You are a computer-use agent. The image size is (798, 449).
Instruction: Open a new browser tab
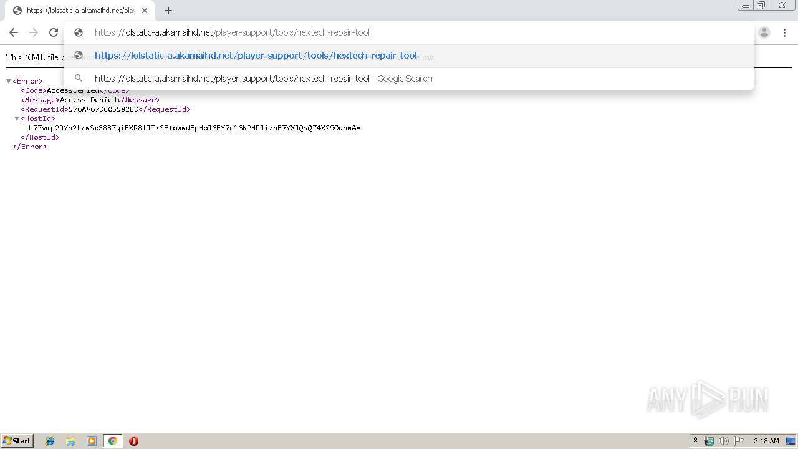[x=168, y=11]
